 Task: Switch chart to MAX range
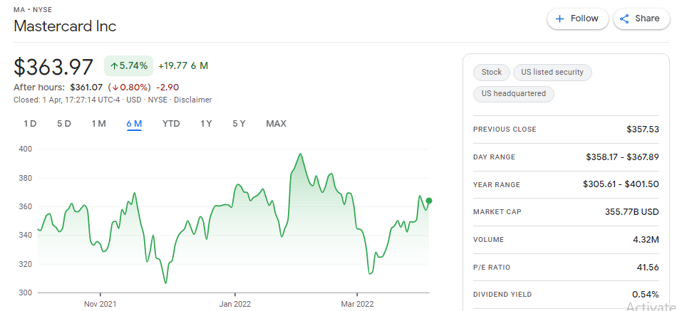[276, 124]
